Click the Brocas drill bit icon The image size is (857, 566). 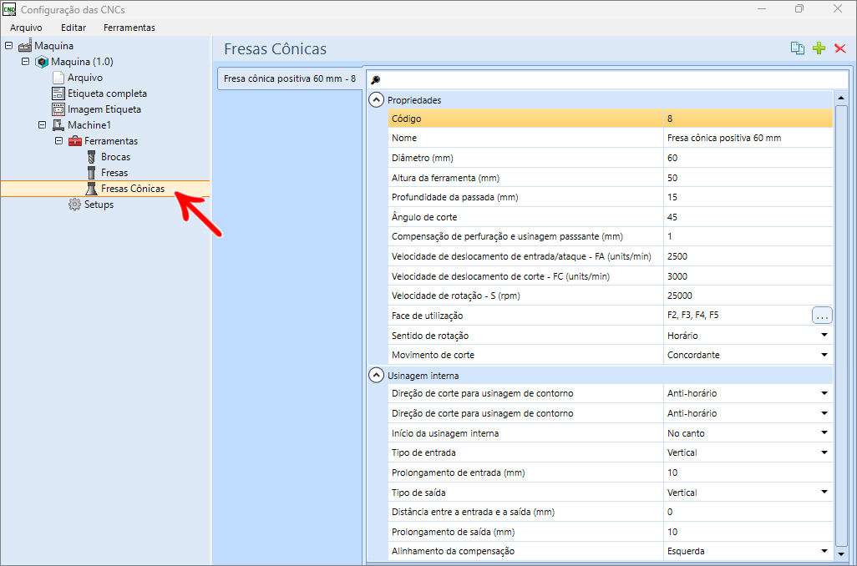coord(91,157)
